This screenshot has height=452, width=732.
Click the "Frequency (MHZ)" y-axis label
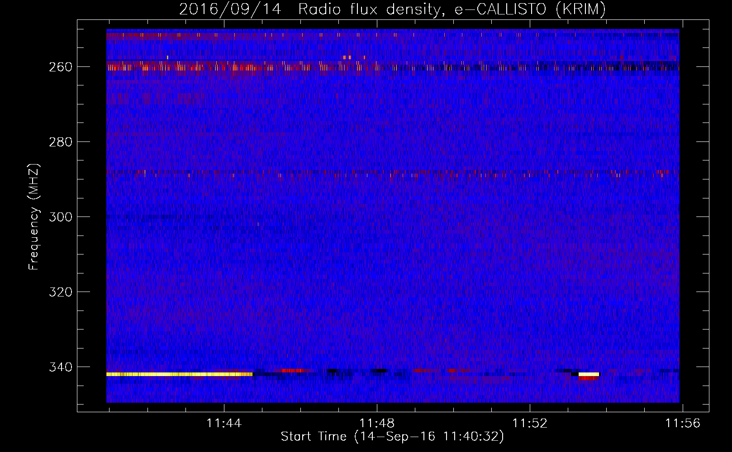coord(34,217)
